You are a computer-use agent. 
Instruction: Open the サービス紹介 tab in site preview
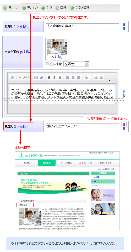tap(66, 163)
